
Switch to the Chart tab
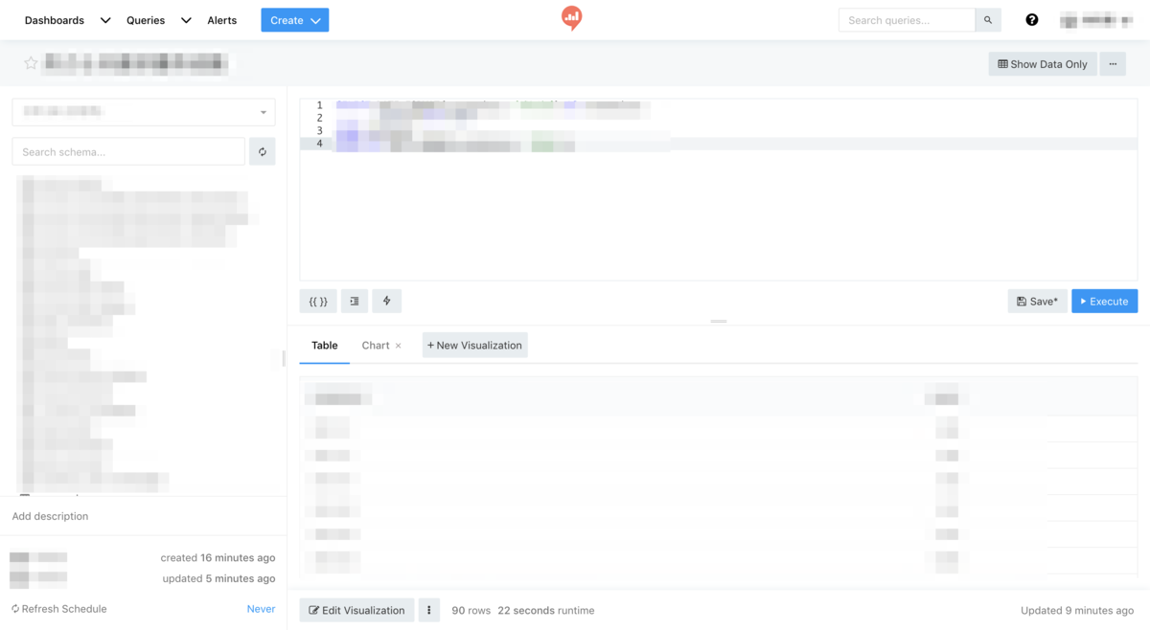376,346
